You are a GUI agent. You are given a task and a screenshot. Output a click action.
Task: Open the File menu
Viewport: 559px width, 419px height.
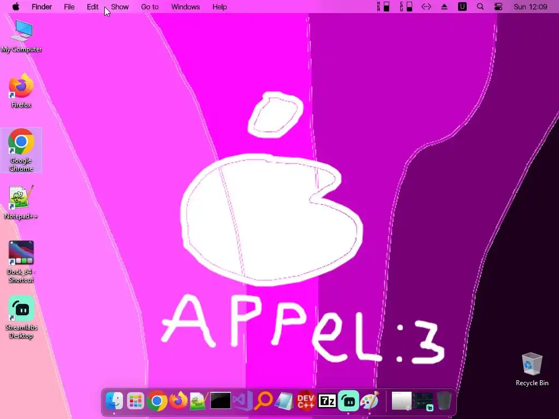[69, 7]
